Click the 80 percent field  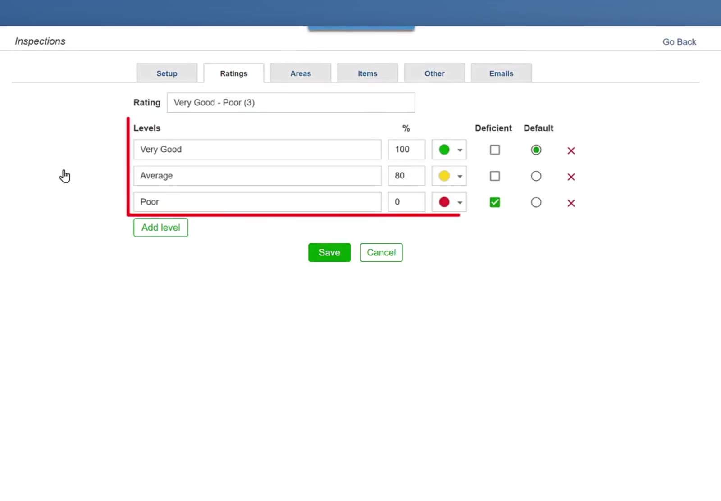406,176
